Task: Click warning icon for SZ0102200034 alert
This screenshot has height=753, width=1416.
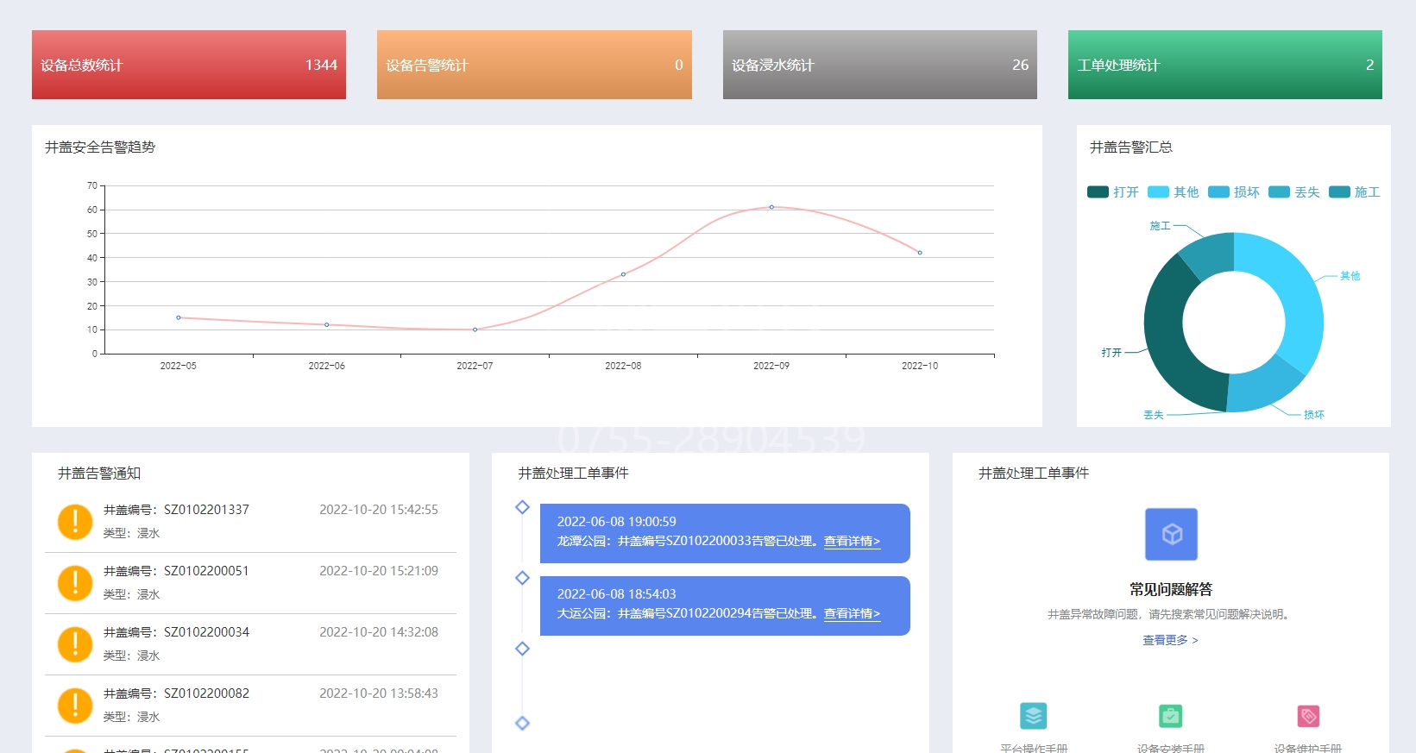Action: pos(75,644)
